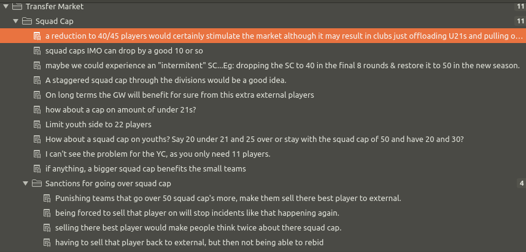Click the count badge 4 on Sanctions row
Viewport: 526px width, 252px height.
(521, 184)
